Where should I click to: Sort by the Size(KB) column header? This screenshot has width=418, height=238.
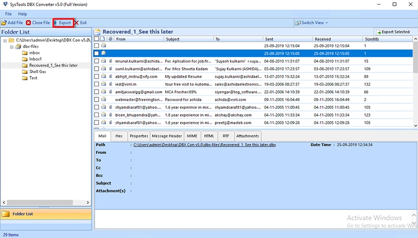388,39
